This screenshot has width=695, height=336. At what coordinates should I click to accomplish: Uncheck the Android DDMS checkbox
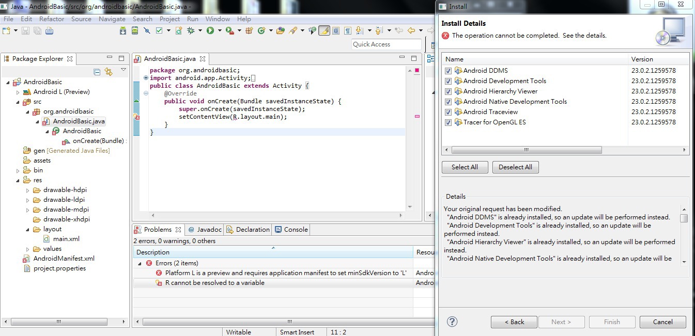pyautogui.click(x=448, y=71)
